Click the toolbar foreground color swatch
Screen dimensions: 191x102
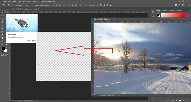coord(4,49)
